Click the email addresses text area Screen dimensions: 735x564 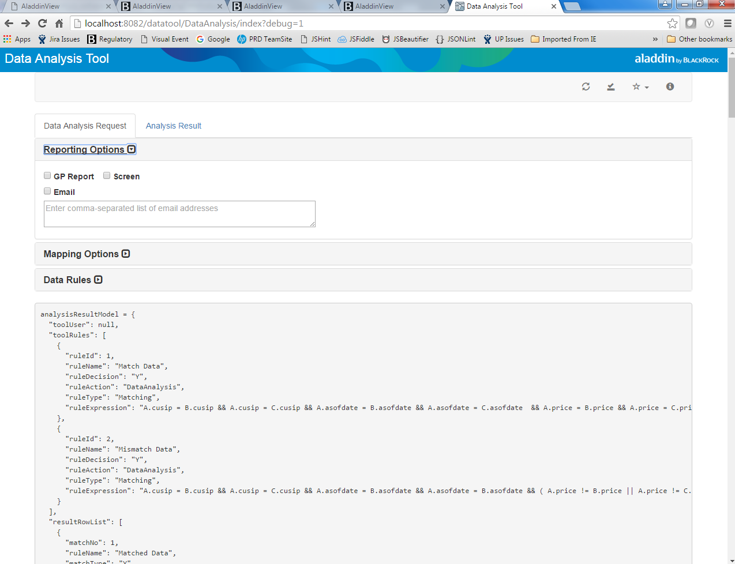179,214
